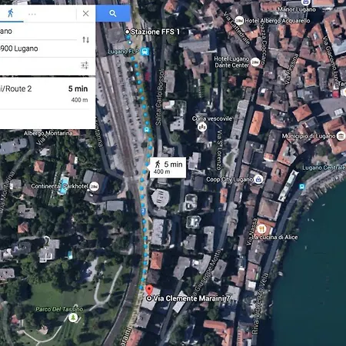Click the Curia vescovile landmark icon

(202, 127)
